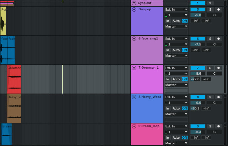Solo the 8 Heavy_Wood track
The height and width of the screenshot is (146, 228).
210,97
